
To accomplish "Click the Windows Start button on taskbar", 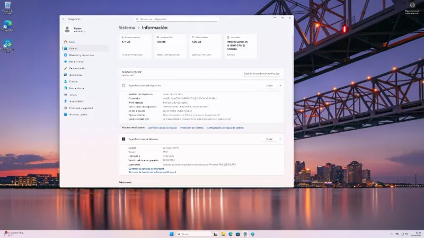I will (171, 234).
